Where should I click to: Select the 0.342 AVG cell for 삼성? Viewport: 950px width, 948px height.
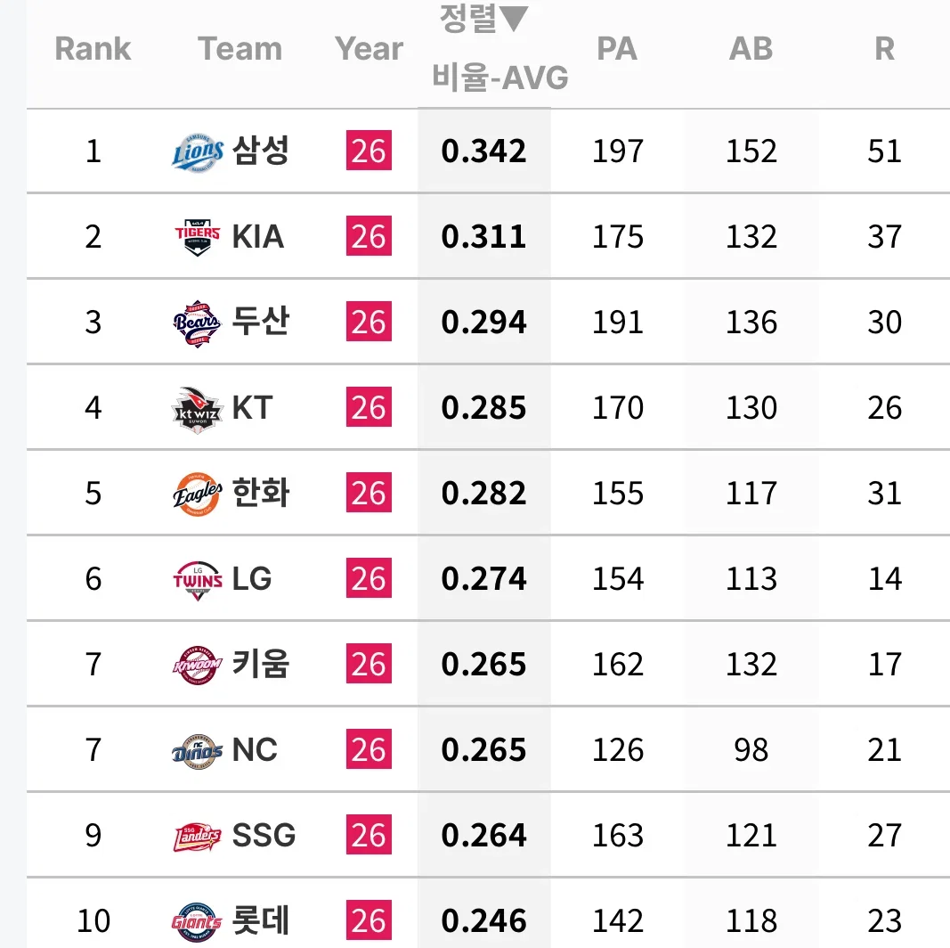[x=483, y=151]
